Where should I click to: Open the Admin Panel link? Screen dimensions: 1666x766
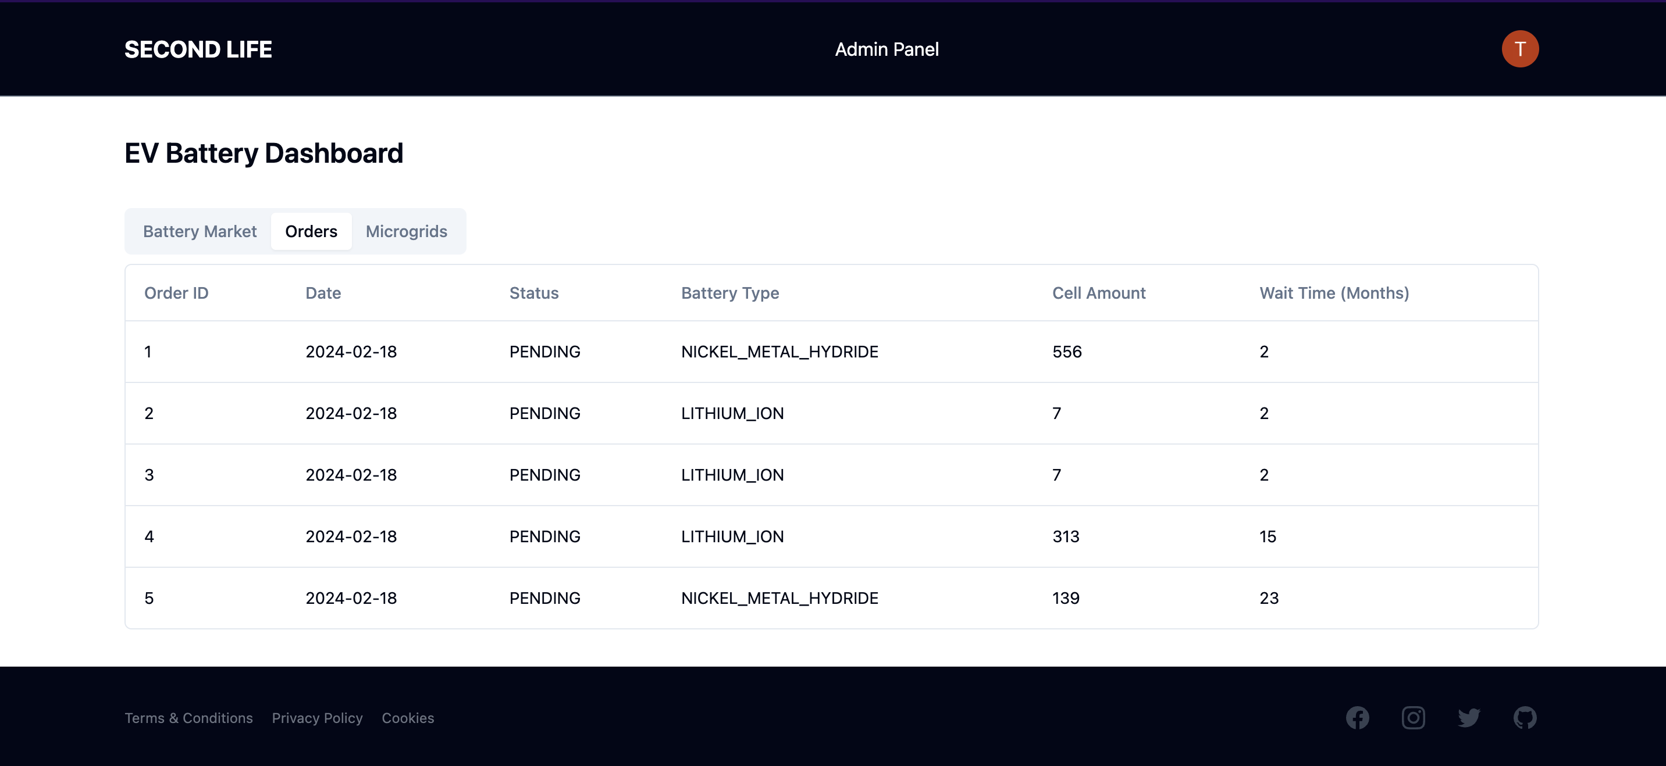point(886,50)
